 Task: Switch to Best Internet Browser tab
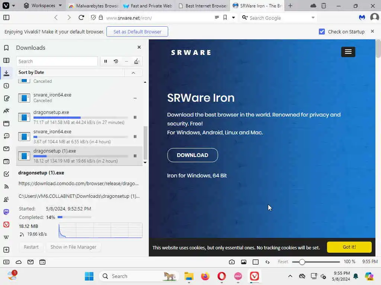(x=203, y=6)
